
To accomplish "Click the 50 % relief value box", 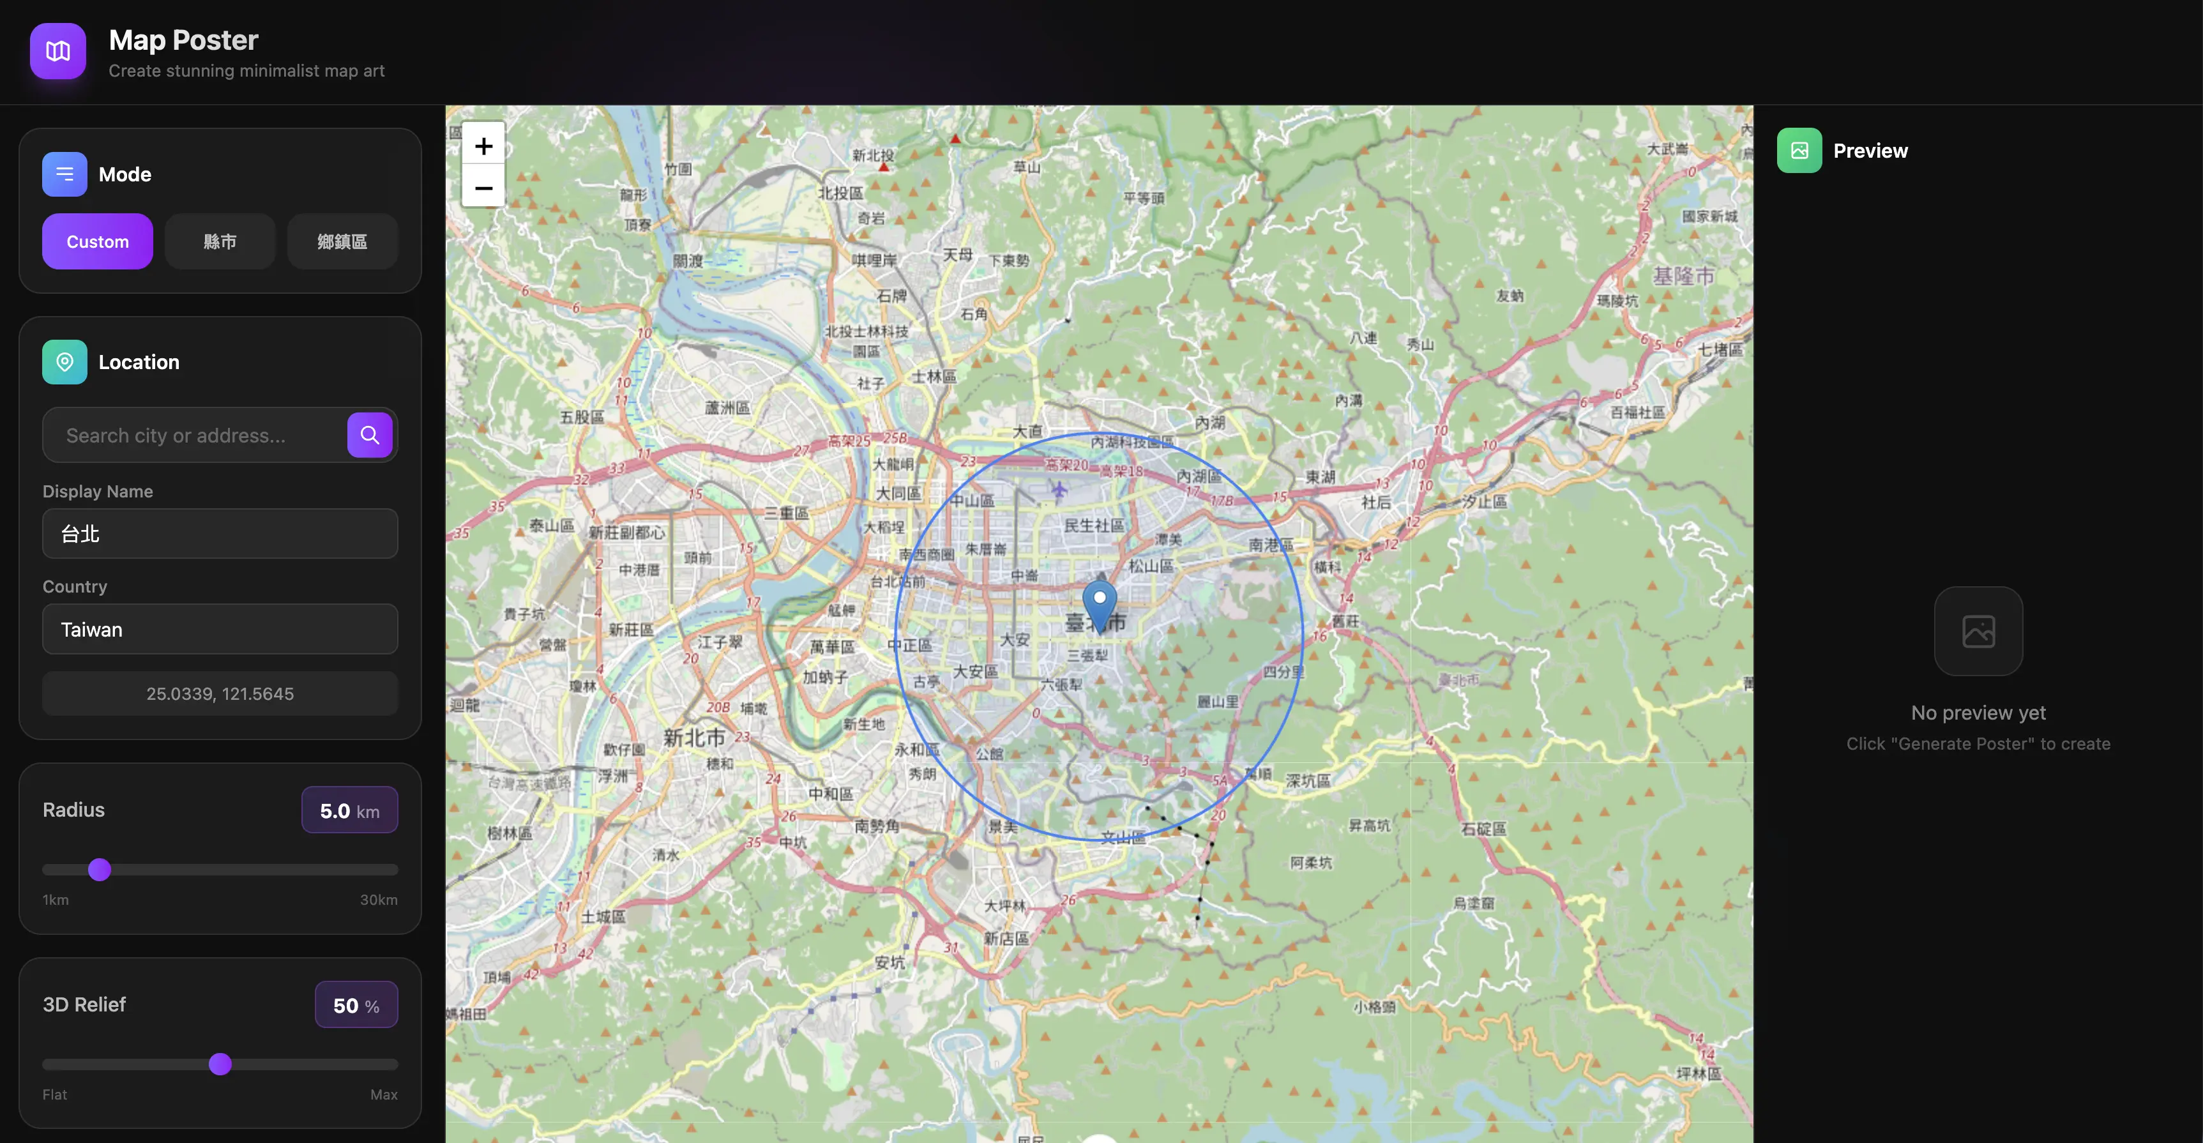I will pyautogui.click(x=356, y=1005).
